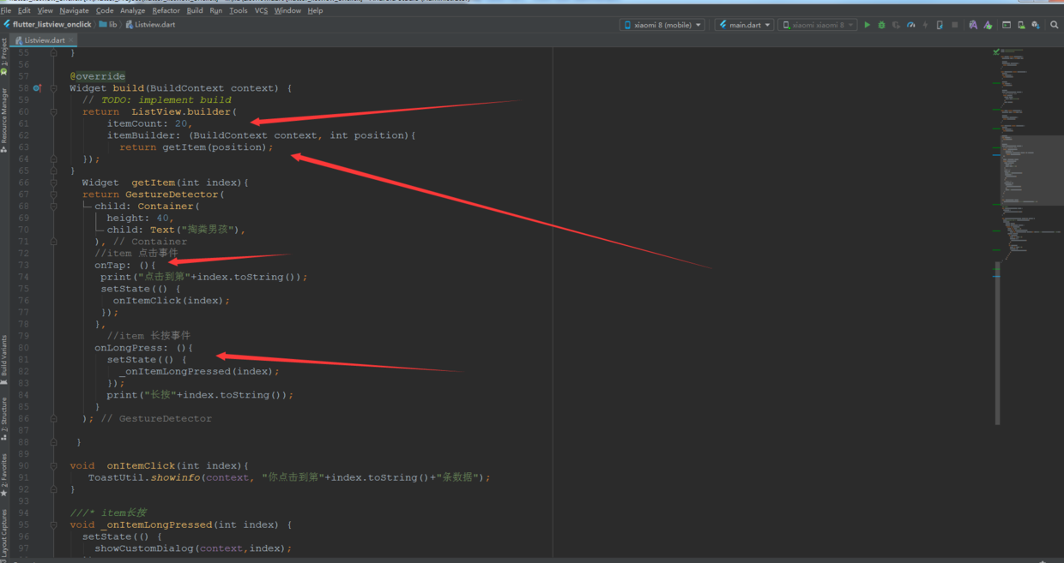1064x563 pixels.
Task: Open the File menu
Action: [6, 10]
